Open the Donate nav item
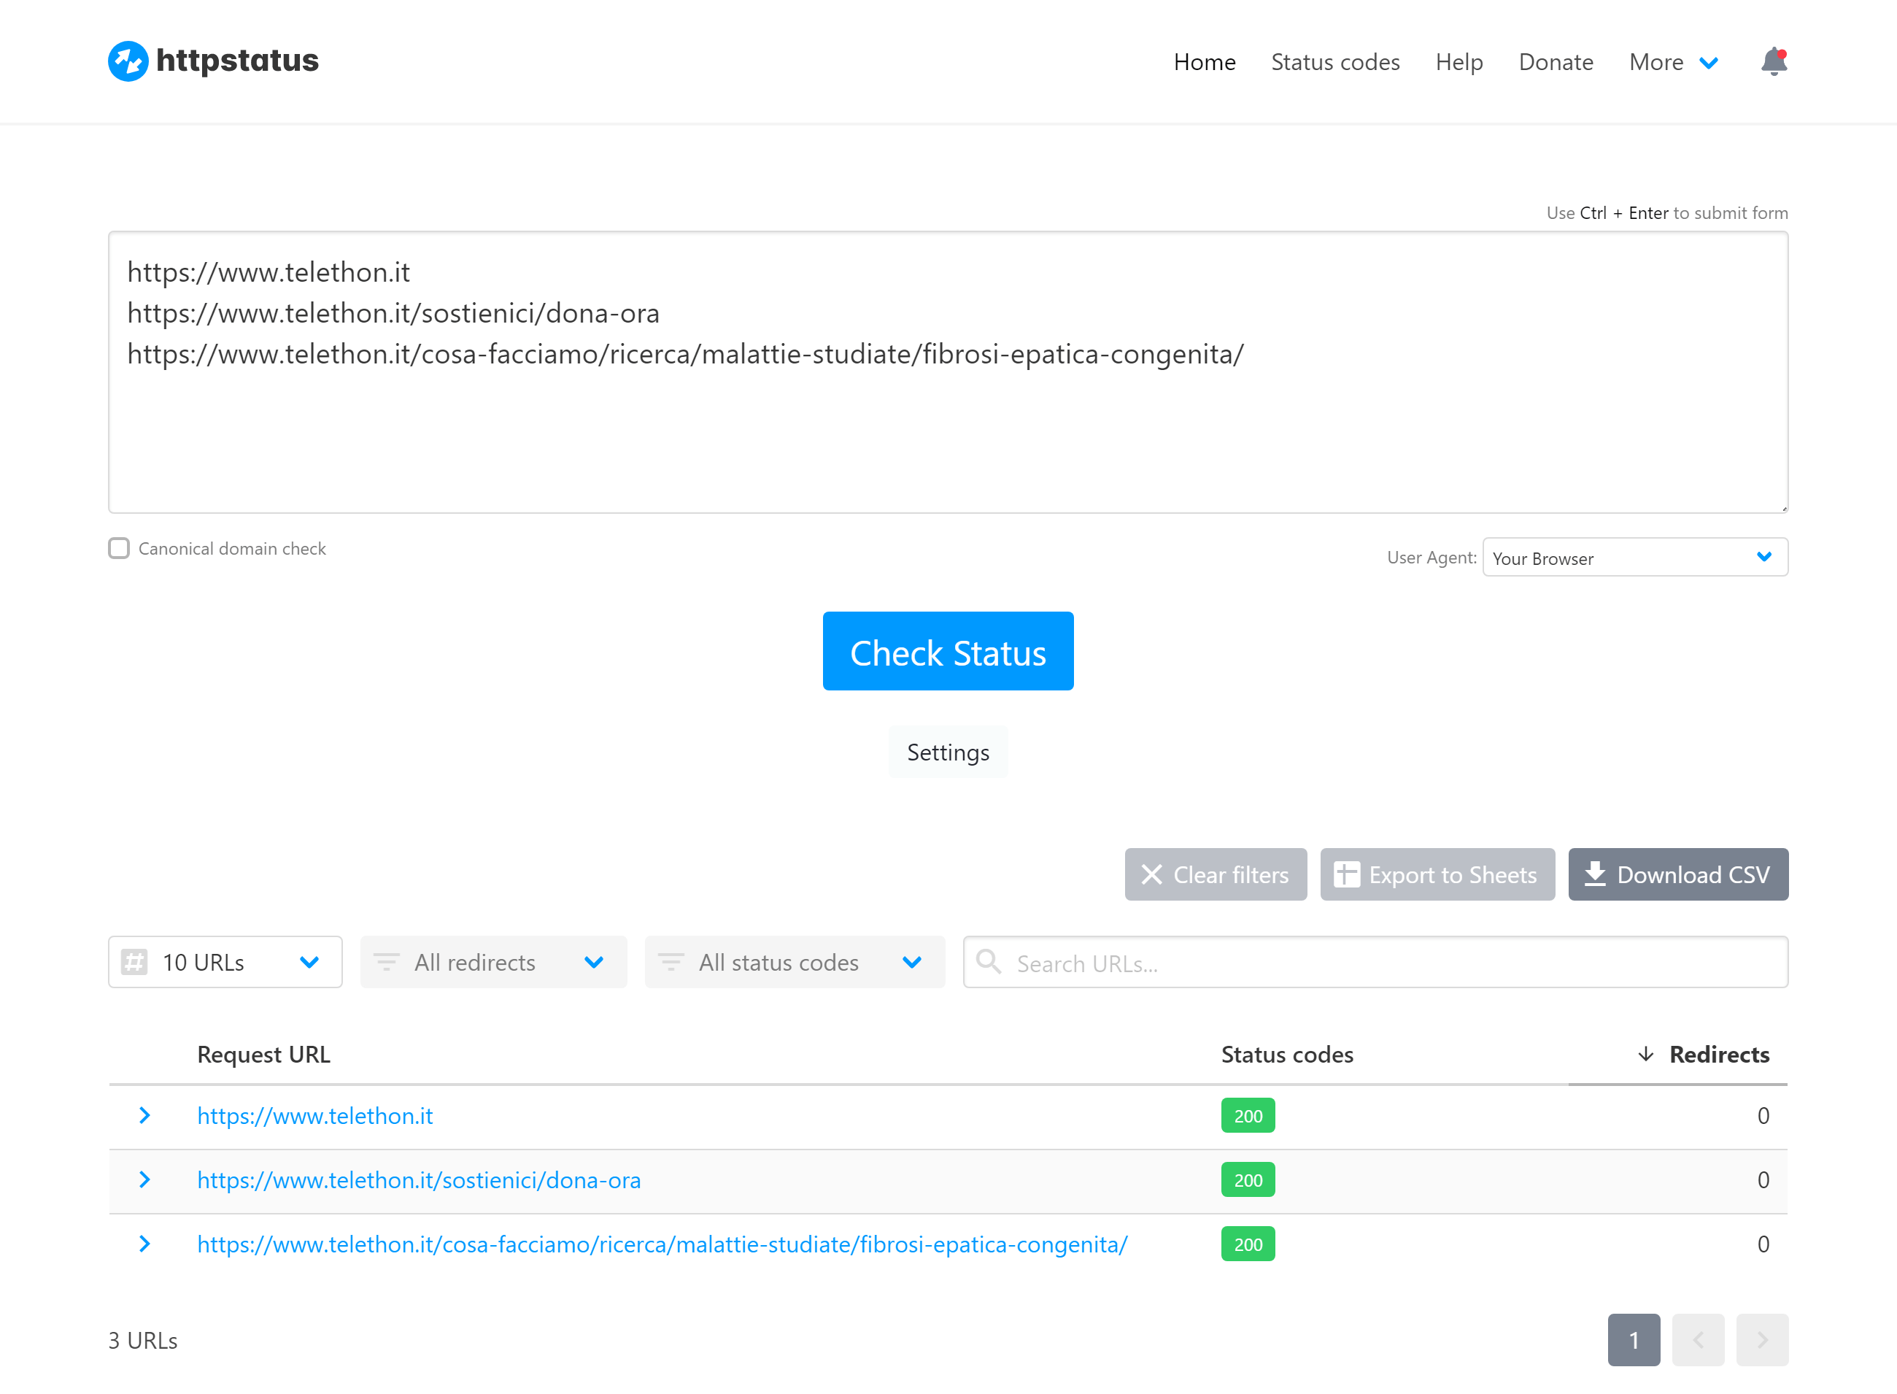 tap(1556, 63)
